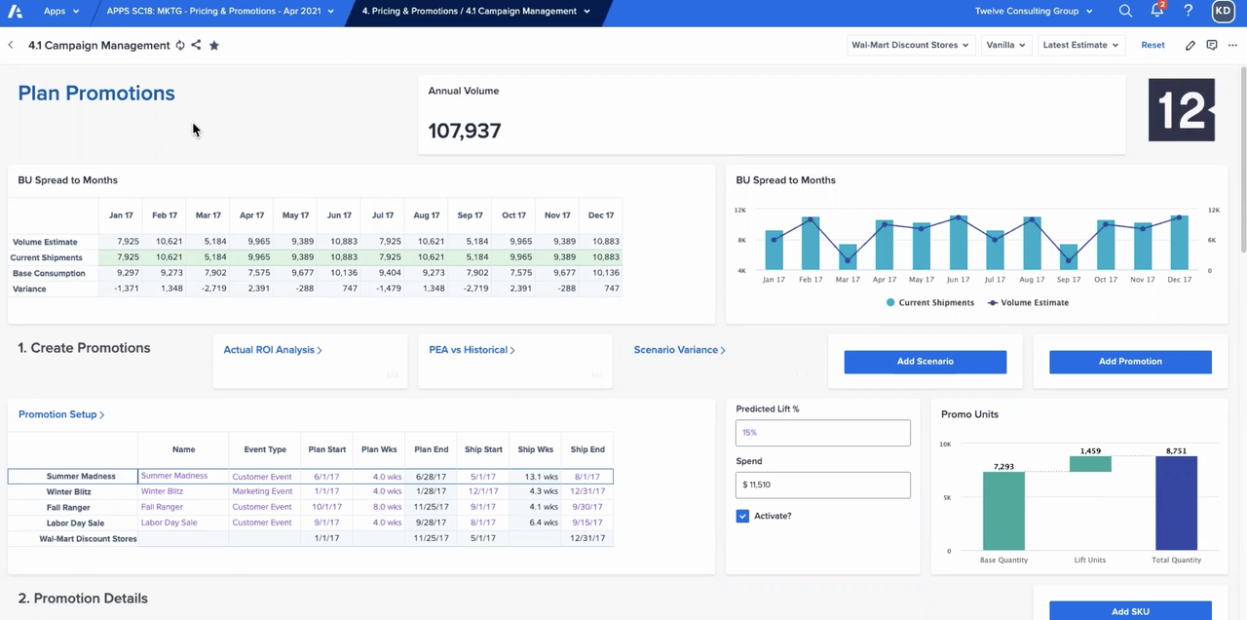
Task: Click inside the Spend input field
Action: pyautogui.click(x=822, y=484)
